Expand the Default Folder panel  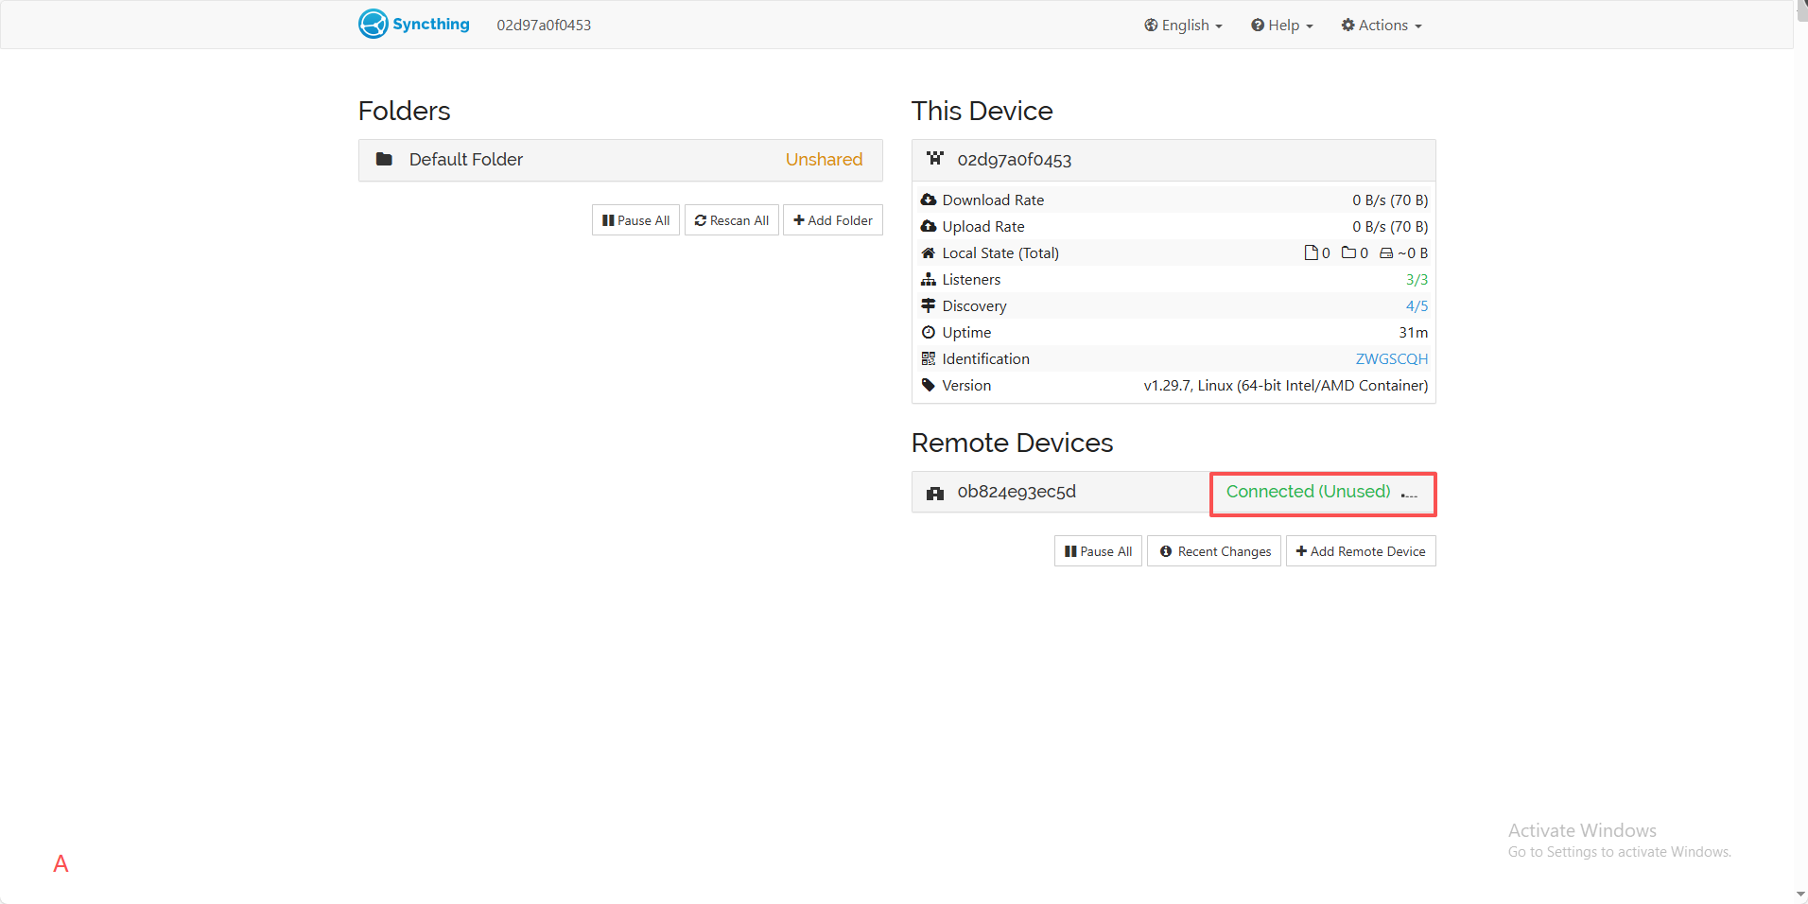click(x=620, y=160)
